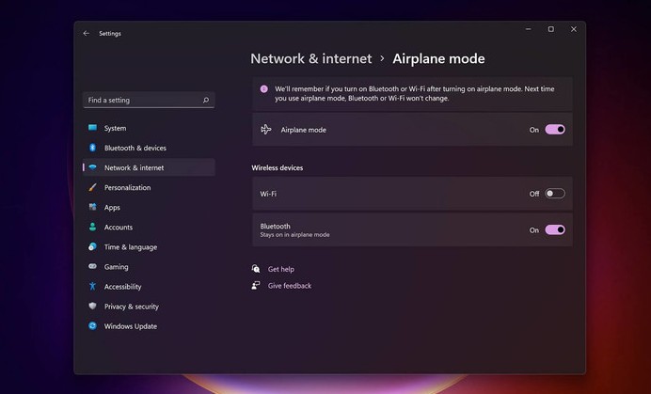Click the Get help link
Viewport: 651px width, 394px height.
pos(281,269)
